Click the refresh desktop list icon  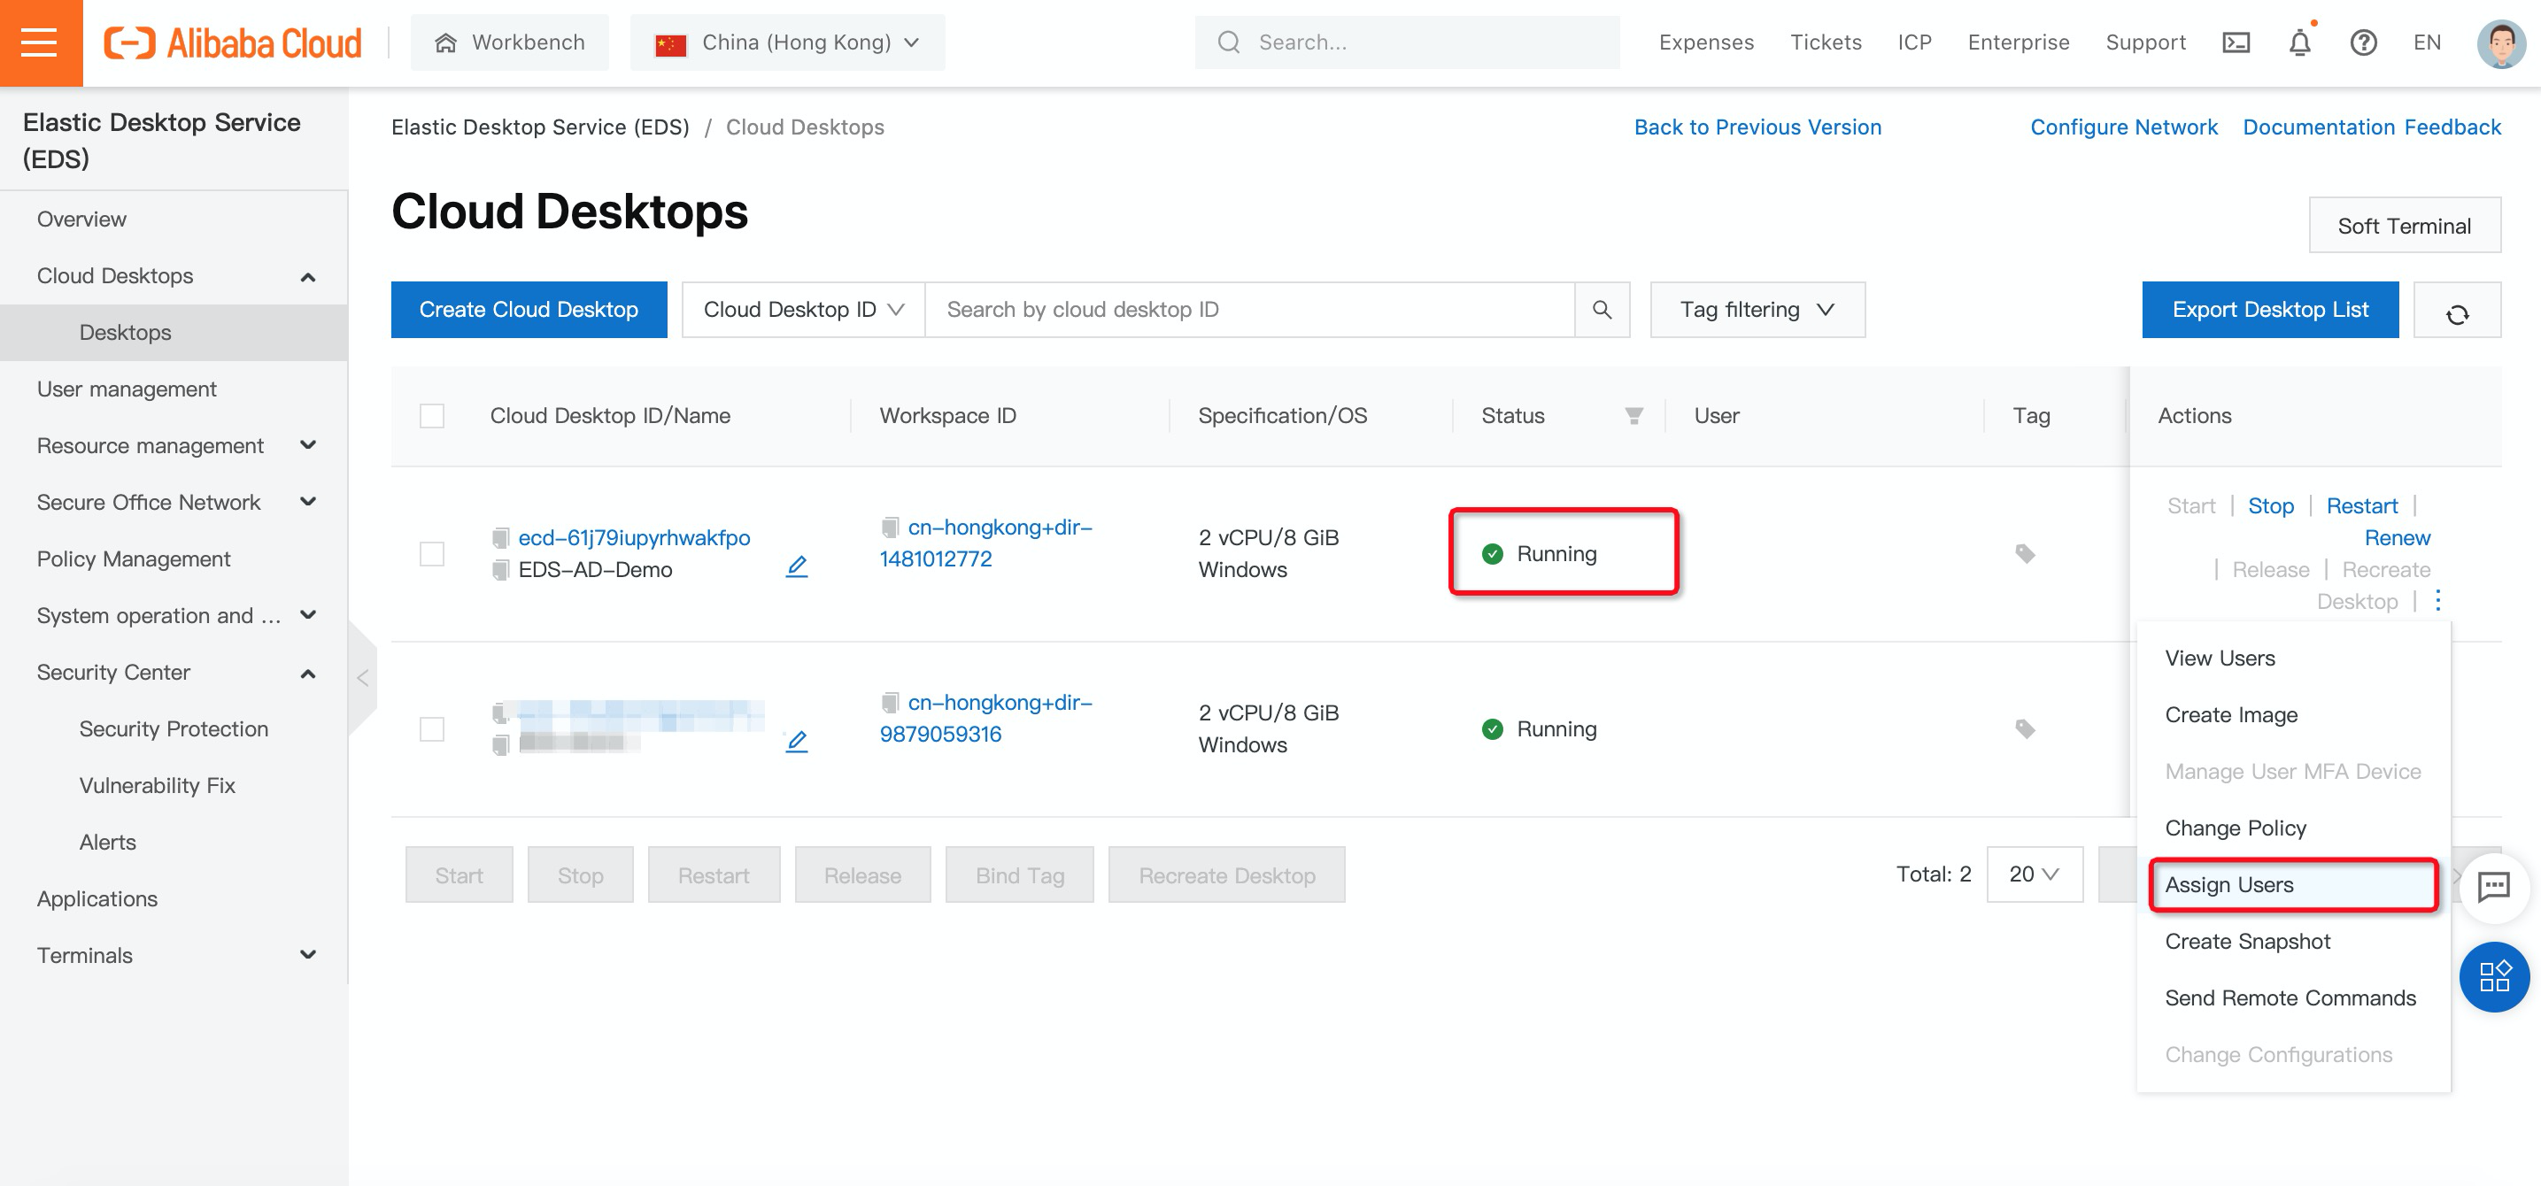[x=2456, y=312]
